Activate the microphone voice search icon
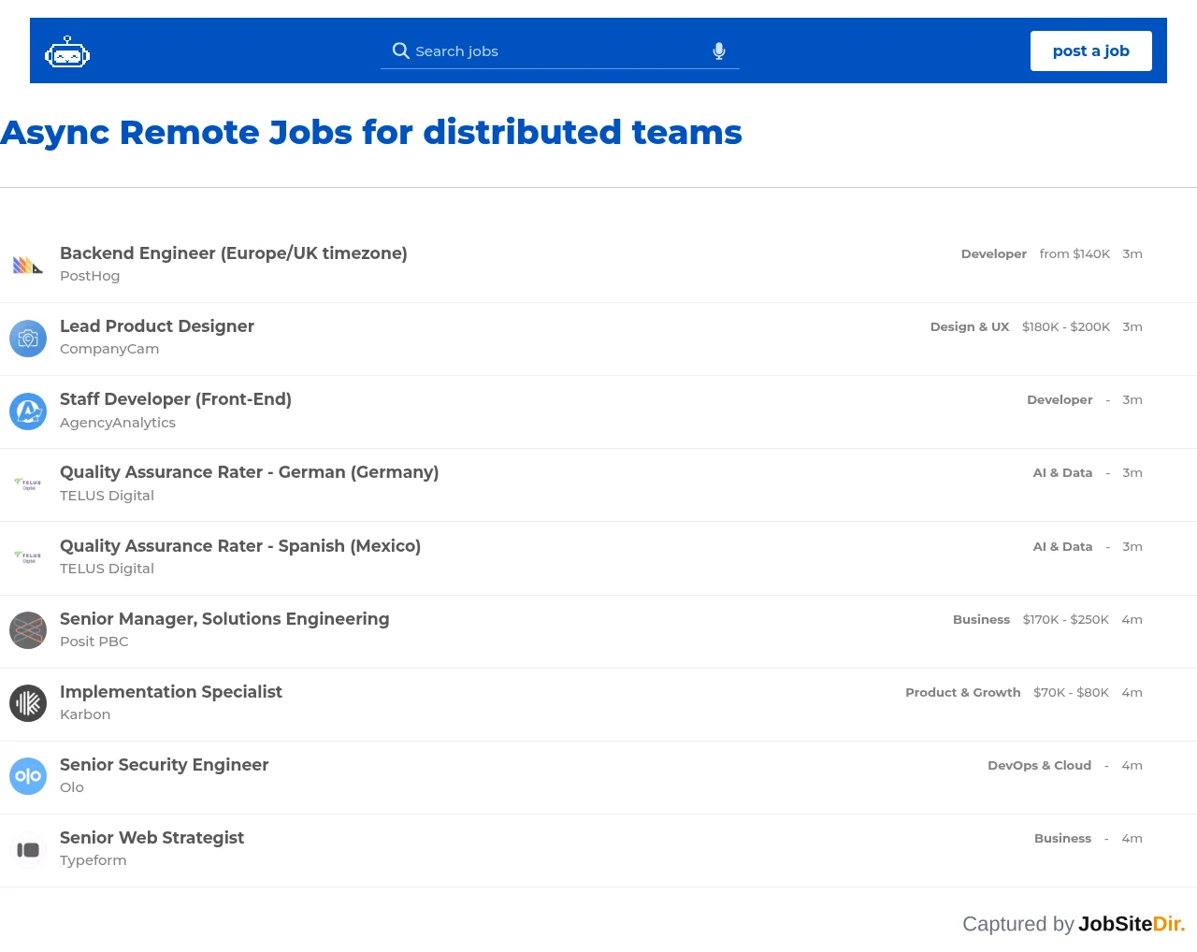 point(719,50)
